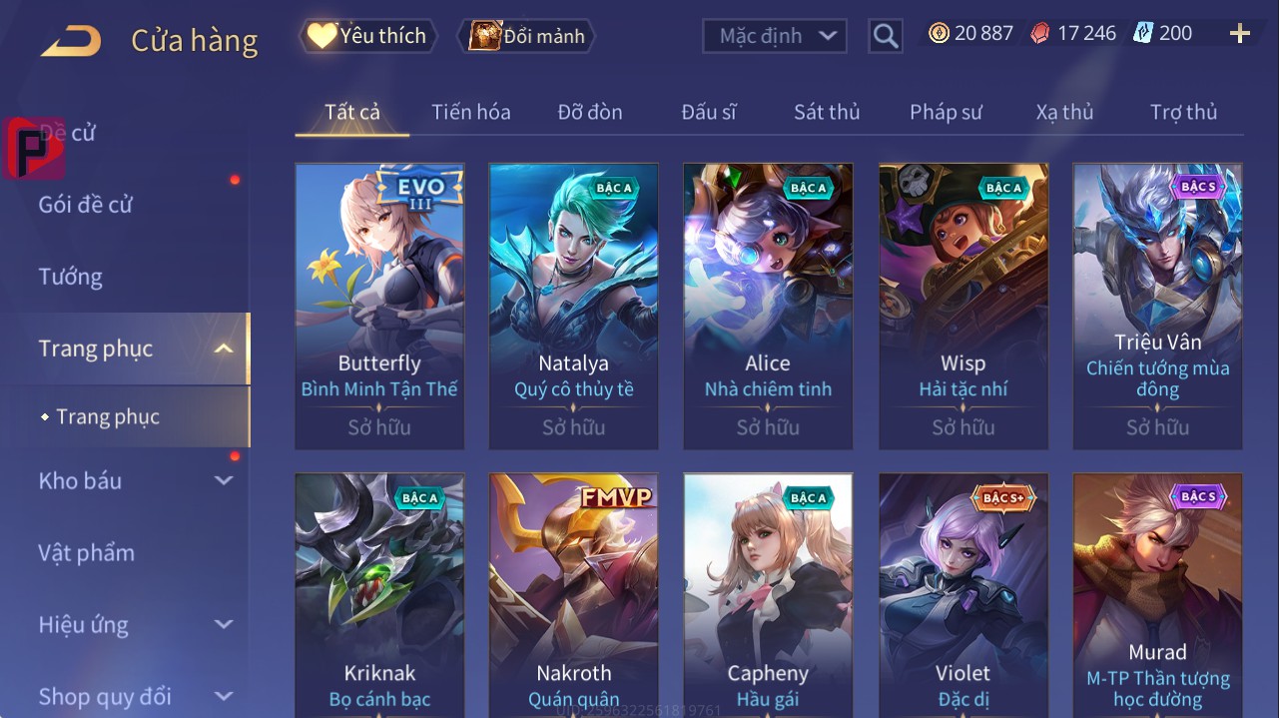Collapse the Trang phục sidebar section
This screenshot has width=1279, height=718.
[224, 349]
